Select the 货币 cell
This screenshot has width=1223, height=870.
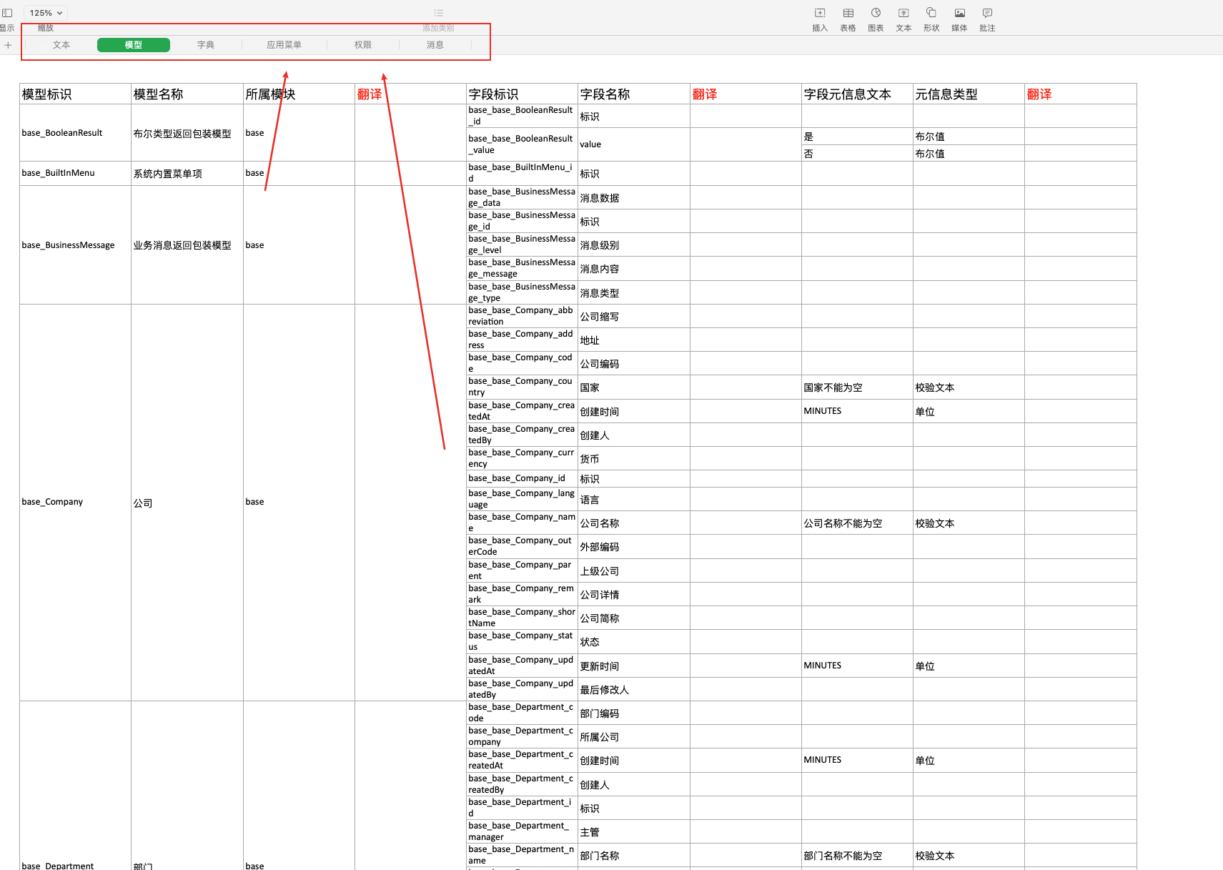coord(634,458)
